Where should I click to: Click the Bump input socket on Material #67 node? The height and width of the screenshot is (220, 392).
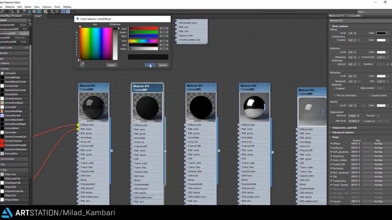(x=186, y=180)
